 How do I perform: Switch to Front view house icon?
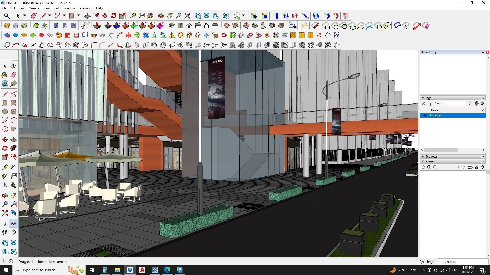pos(189,25)
